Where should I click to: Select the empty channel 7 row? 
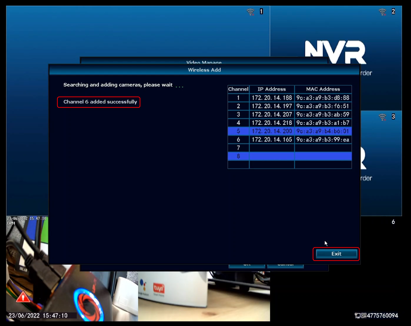(x=290, y=148)
